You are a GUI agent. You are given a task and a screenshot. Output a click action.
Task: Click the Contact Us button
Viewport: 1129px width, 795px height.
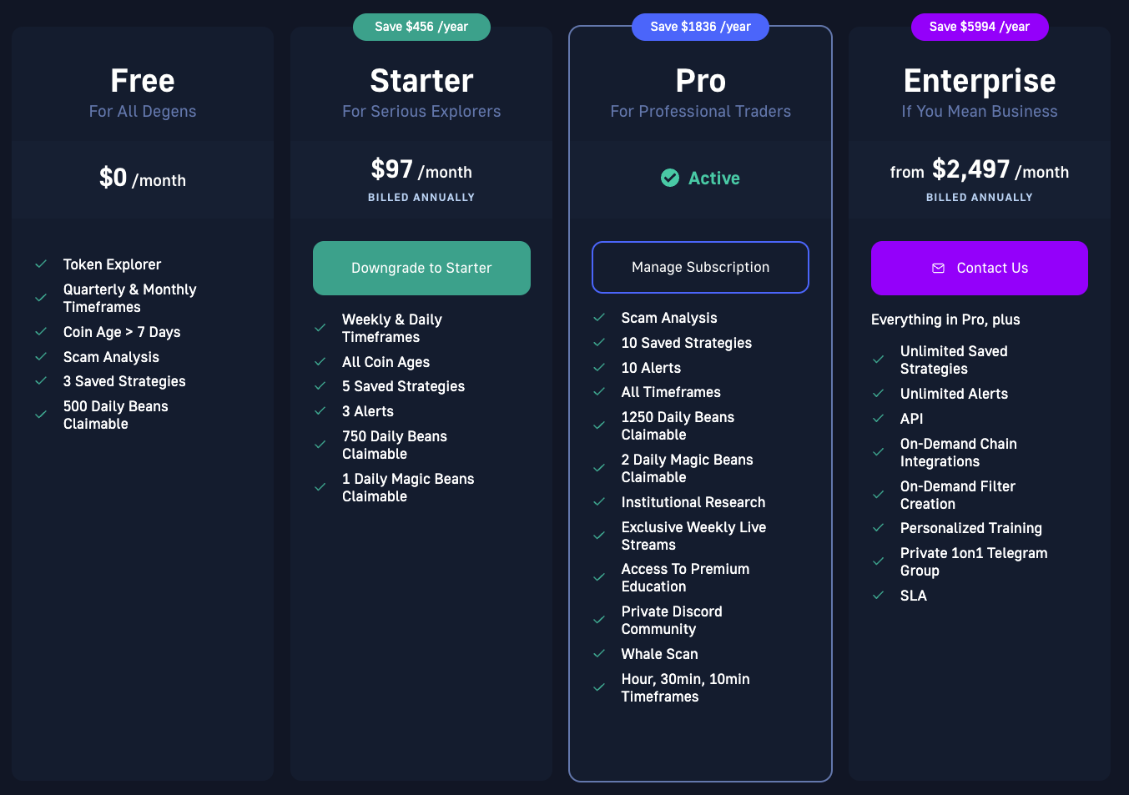click(980, 268)
